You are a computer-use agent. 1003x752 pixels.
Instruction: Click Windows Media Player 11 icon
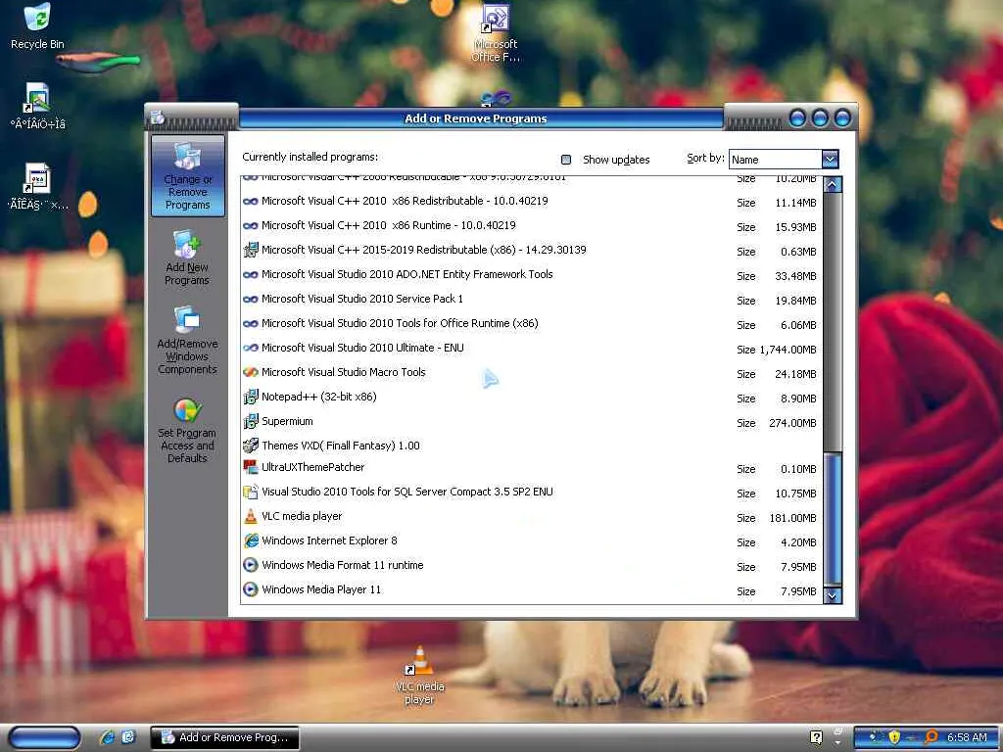click(251, 589)
